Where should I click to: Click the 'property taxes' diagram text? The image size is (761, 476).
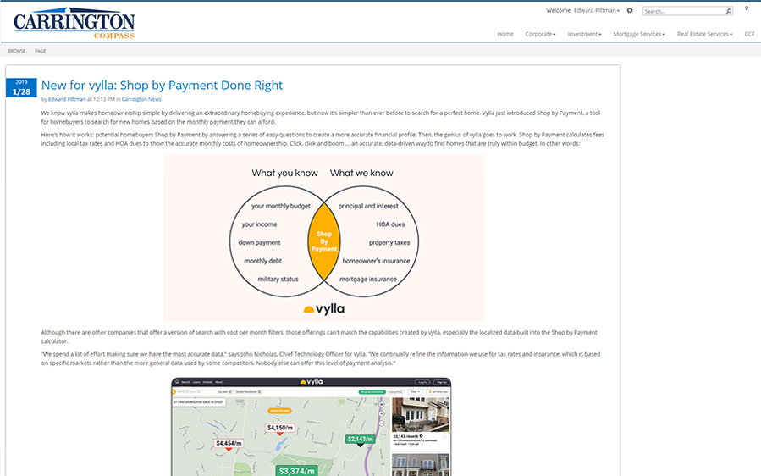(389, 242)
